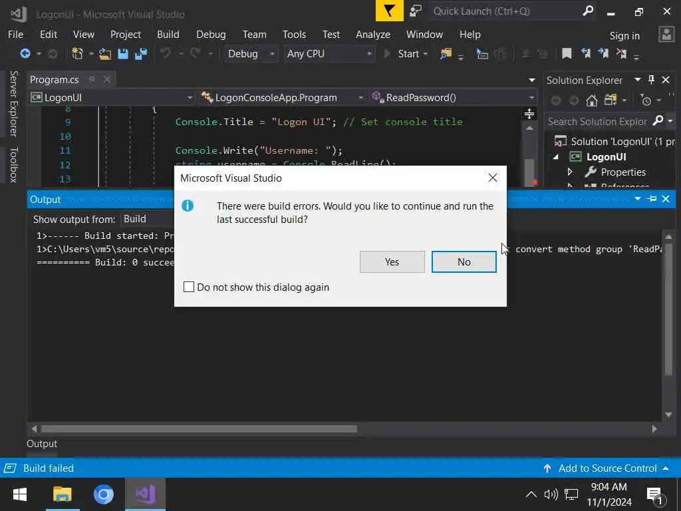Click the Search Solution Explorer input field
The width and height of the screenshot is (681, 511).
pyautogui.click(x=598, y=121)
